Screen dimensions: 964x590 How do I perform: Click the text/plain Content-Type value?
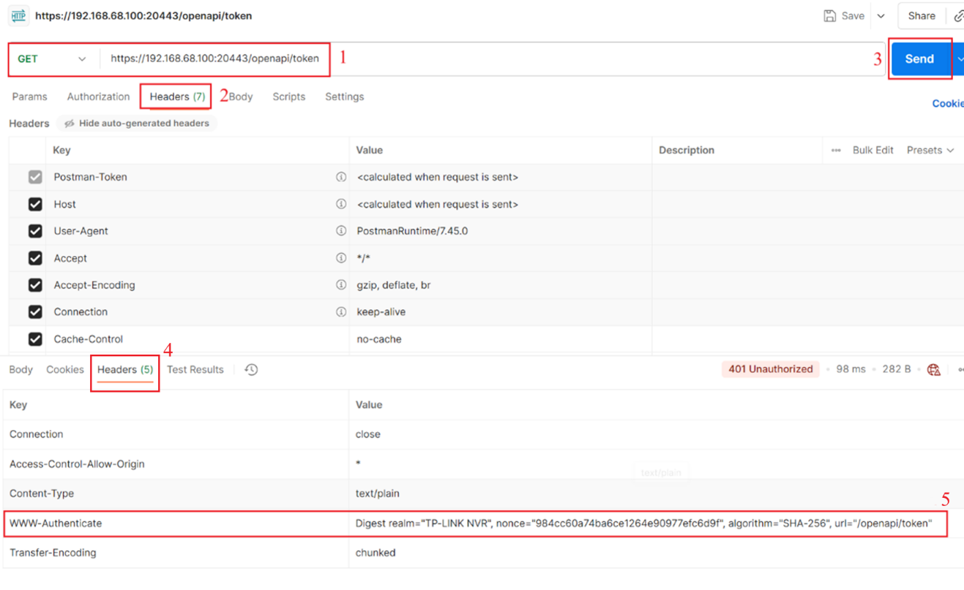click(x=378, y=493)
